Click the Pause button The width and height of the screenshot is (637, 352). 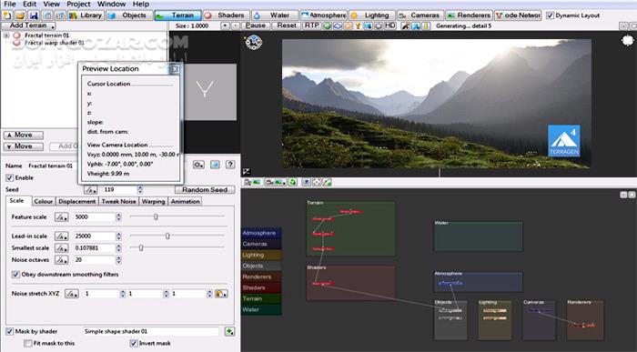[x=256, y=25]
